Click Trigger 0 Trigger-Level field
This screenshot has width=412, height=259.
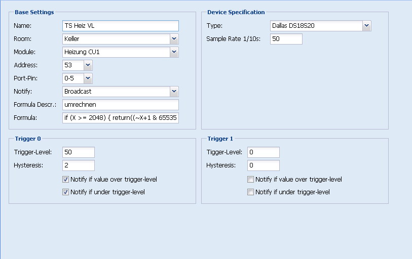click(x=78, y=152)
